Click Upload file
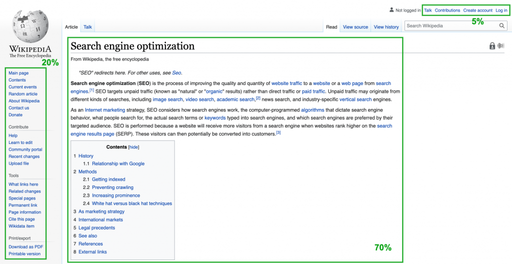Image resolution: width=512 pixels, height=264 pixels. click(18, 163)
